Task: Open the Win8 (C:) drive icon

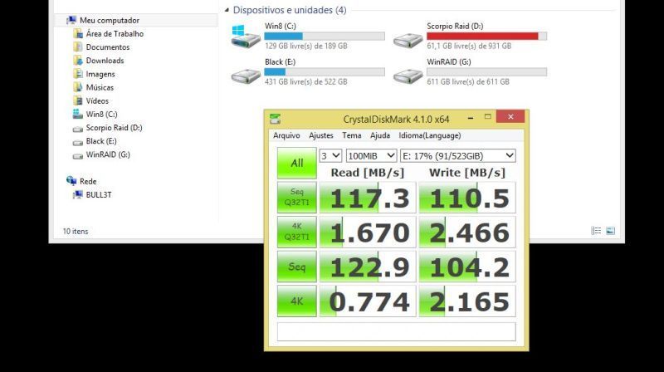Action: pyautogui.click(x=246, y=36)
